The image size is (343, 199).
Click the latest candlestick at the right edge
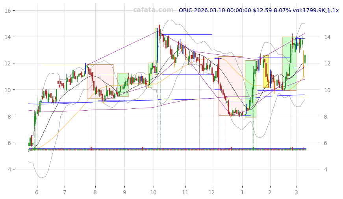[x=304, y=59]
